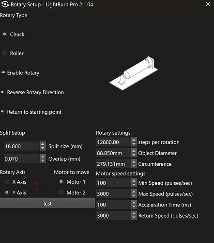Click the 'Split Setup' section heading

pos(13,133)
